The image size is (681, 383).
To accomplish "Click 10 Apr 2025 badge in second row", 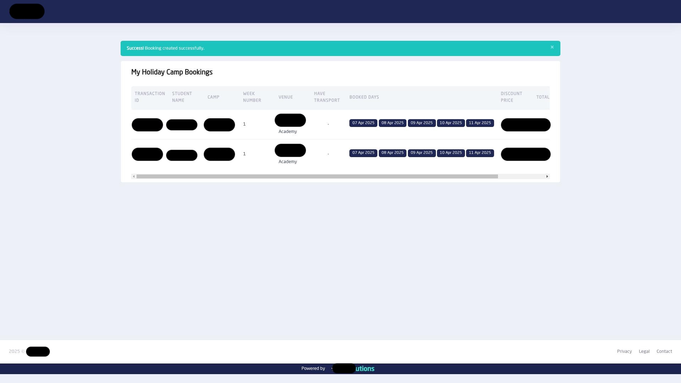I will (450, 153).
